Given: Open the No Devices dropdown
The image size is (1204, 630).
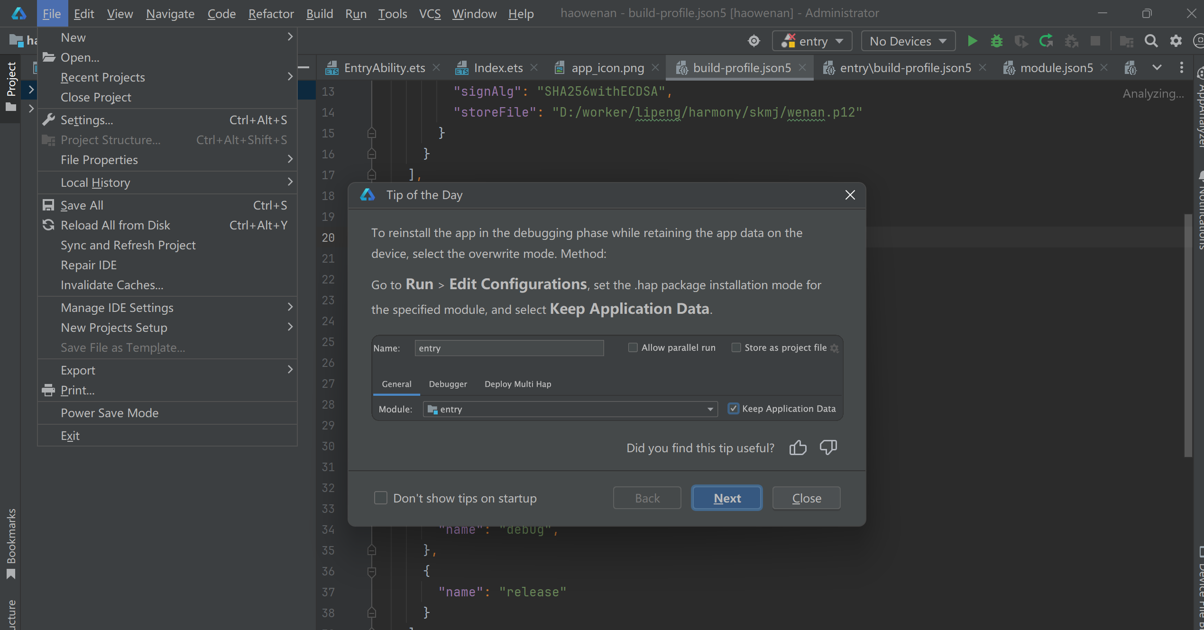Looking at the screenshot, I should pyautogui.click(x=908, y=41).
